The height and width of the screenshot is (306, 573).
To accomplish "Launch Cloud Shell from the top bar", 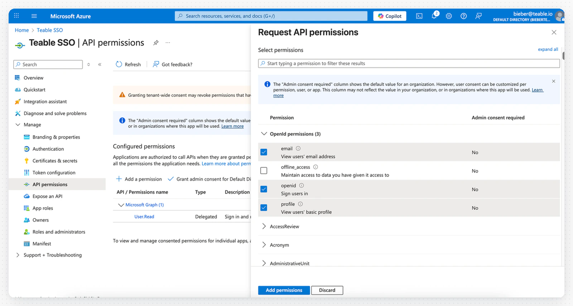I will click(419, 16).
